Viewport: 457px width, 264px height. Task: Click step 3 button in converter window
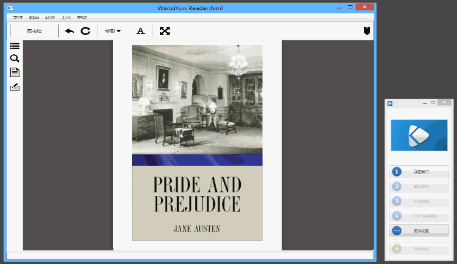click(x=419, y=201)
